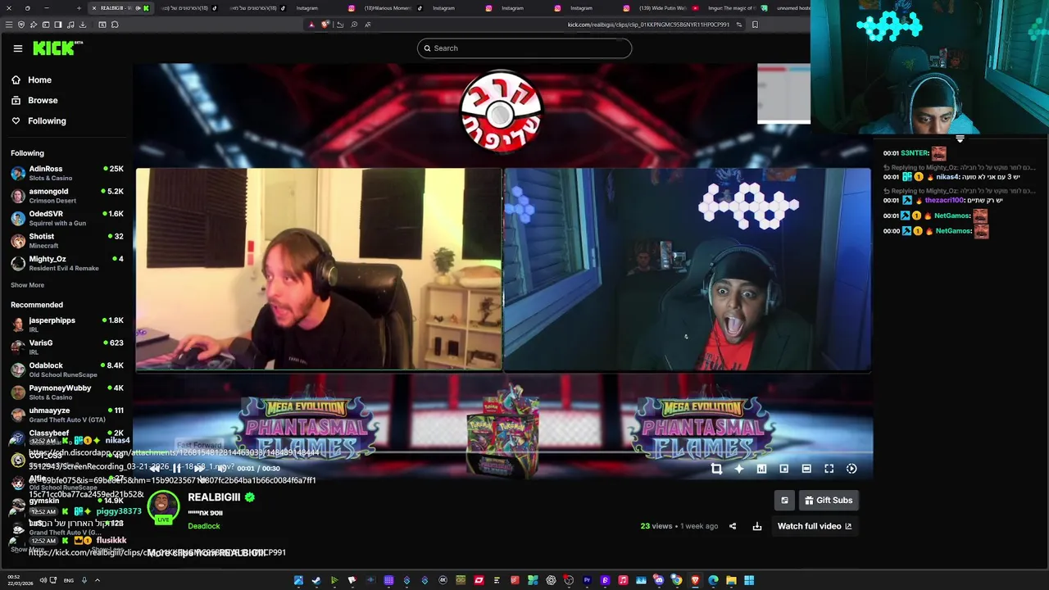Expand Following list with Show more

[27, 285]
